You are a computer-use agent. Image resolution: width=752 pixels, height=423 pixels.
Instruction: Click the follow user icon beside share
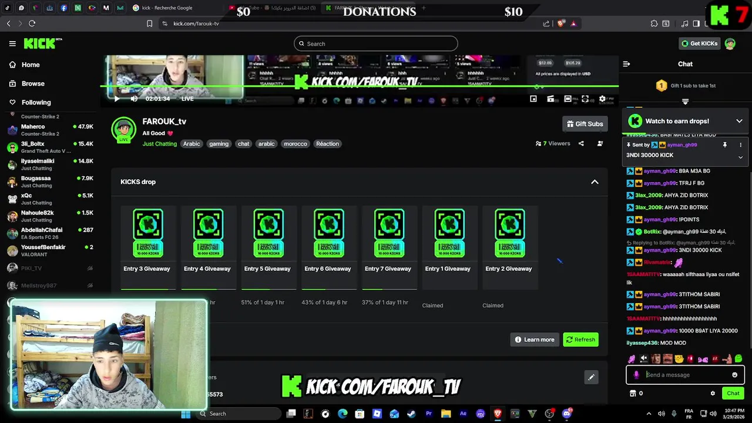600,143
